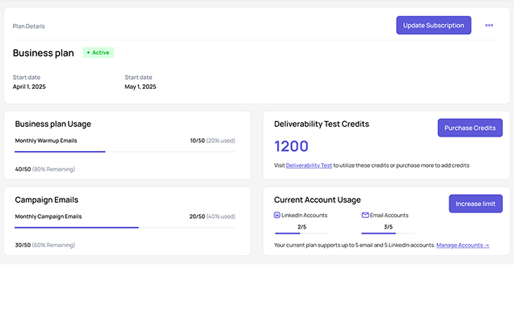Screen dimensions: 514x336
Task: Click the Plan Details header label
Action: tap(29, 26)
